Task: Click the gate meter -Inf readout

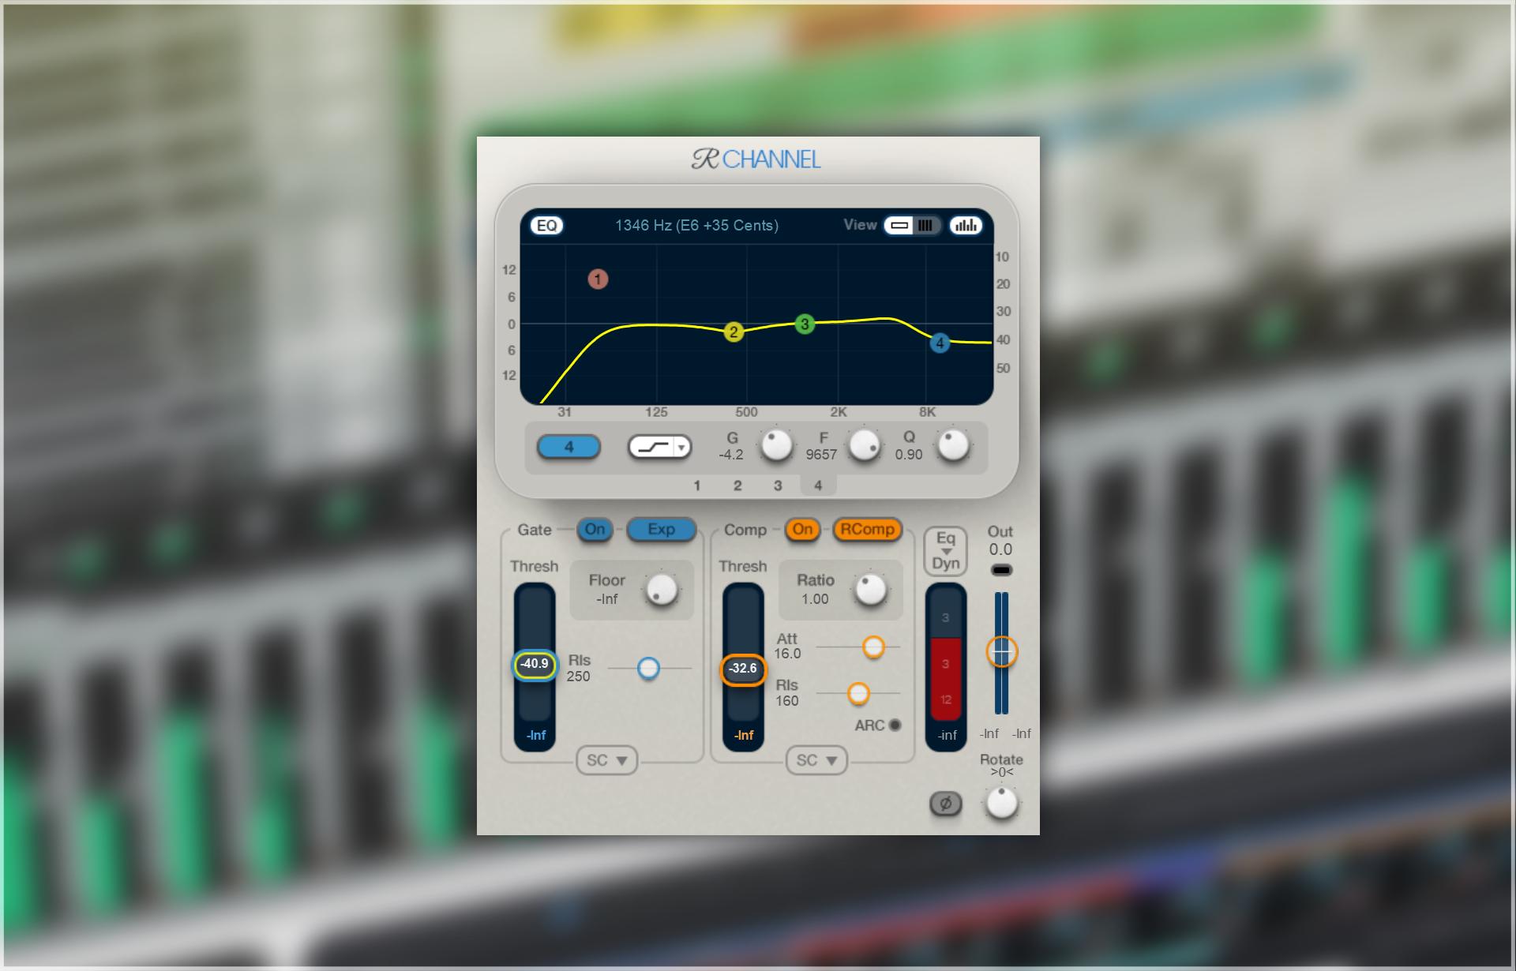Action: click(535, 735)
